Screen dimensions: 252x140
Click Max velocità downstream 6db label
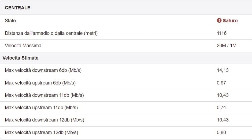click(x=43, y=70)
